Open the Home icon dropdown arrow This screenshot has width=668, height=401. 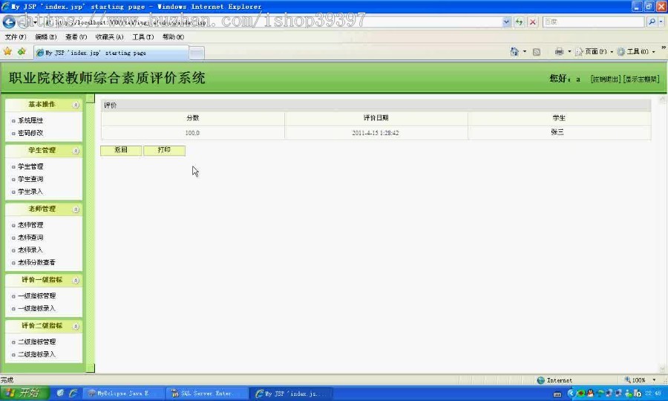pos(525,51)
